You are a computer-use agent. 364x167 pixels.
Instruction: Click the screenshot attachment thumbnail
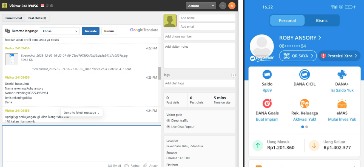[x=12, y=59]
